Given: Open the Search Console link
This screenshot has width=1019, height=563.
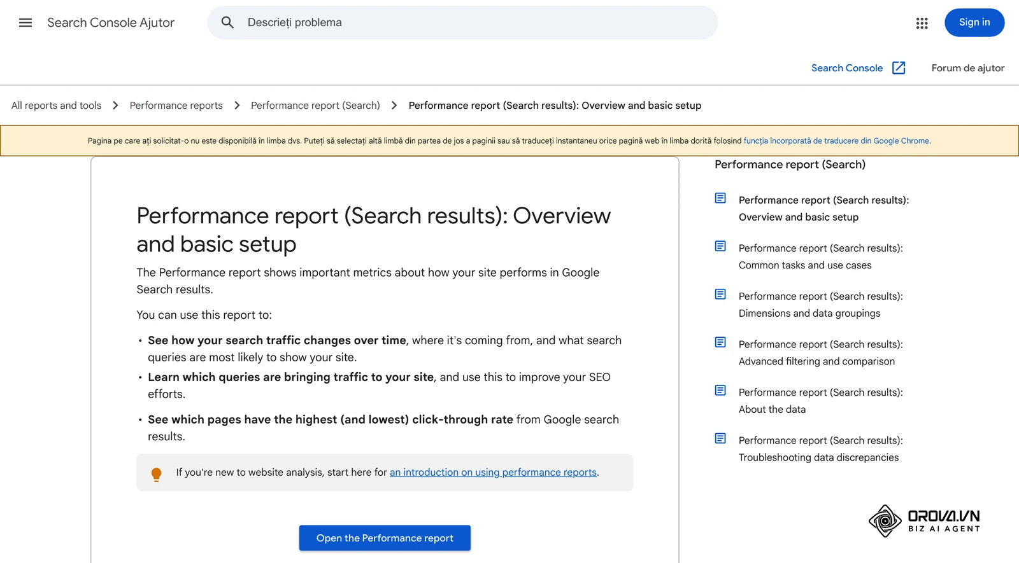Looking at the screenshot, I should (x=847, y=68).
